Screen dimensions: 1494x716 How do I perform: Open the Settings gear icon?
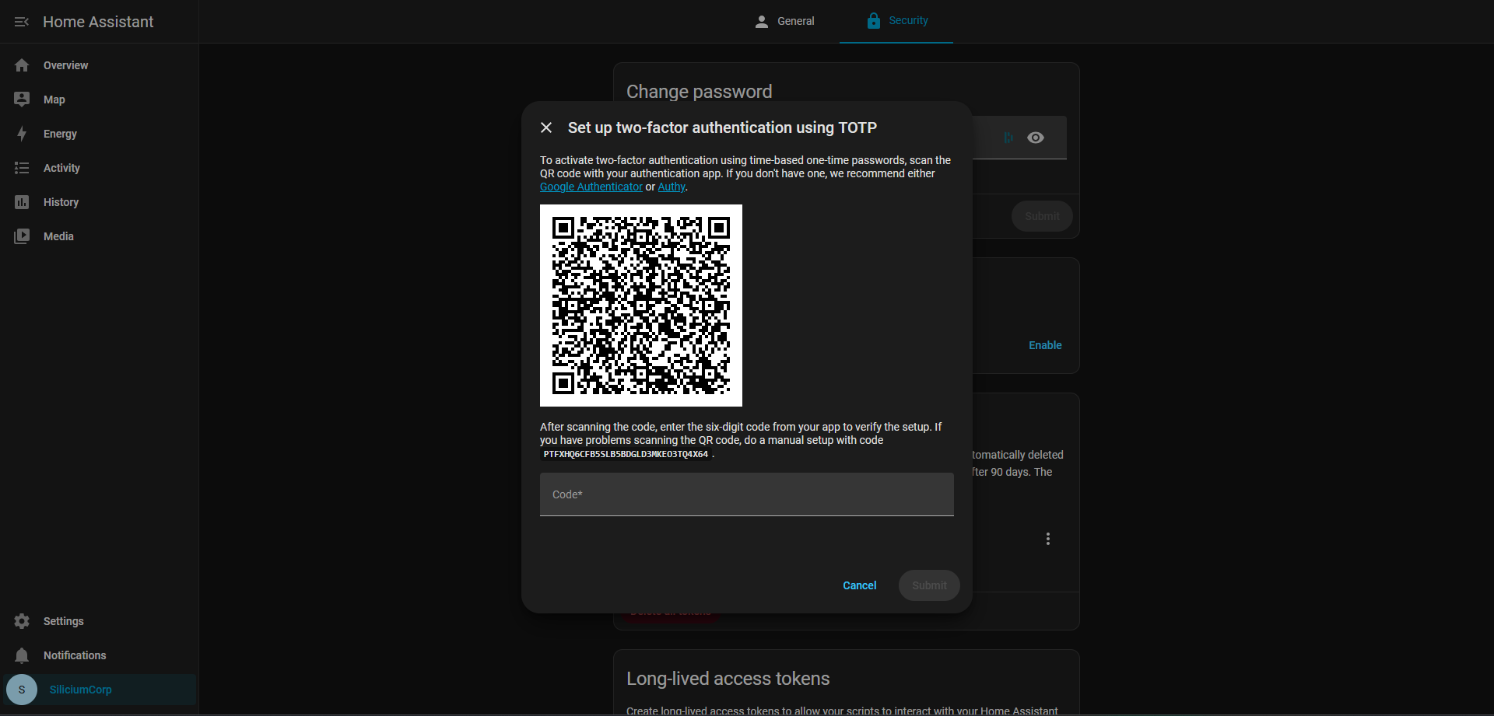coord(22,621)
